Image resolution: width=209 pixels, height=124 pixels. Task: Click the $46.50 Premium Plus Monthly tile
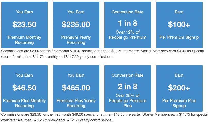(25, 88)
